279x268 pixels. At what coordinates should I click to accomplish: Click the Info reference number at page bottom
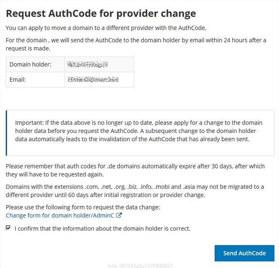pos(140,266)
